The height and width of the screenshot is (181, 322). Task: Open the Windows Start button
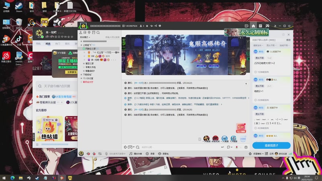pos(4,178)
